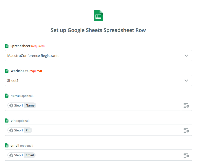
Task: Click empty area in name input field
Action: (x=108, y=105)
